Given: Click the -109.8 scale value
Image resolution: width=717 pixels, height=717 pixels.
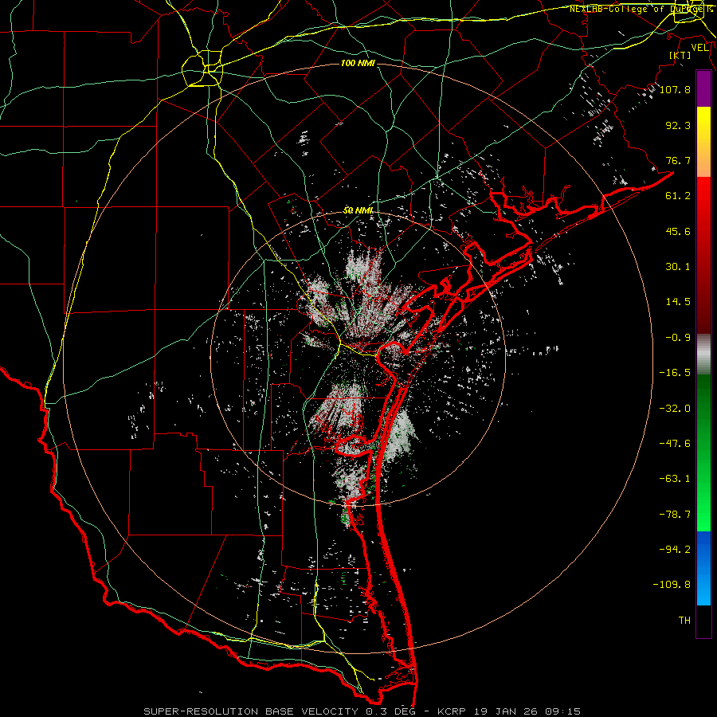Looking at the screenshot, I should (672, 585).
